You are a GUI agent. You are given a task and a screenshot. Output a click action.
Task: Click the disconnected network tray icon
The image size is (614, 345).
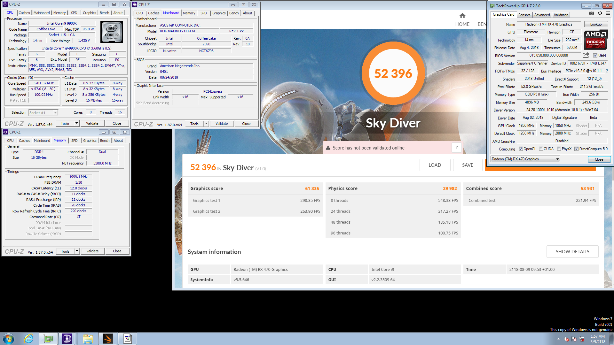(582, 339)
